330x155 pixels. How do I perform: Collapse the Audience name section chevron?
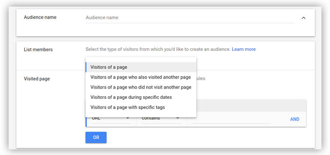[x=303, y=18]
